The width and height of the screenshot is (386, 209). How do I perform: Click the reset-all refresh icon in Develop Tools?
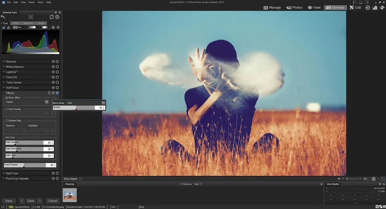(x=52, y=17)
